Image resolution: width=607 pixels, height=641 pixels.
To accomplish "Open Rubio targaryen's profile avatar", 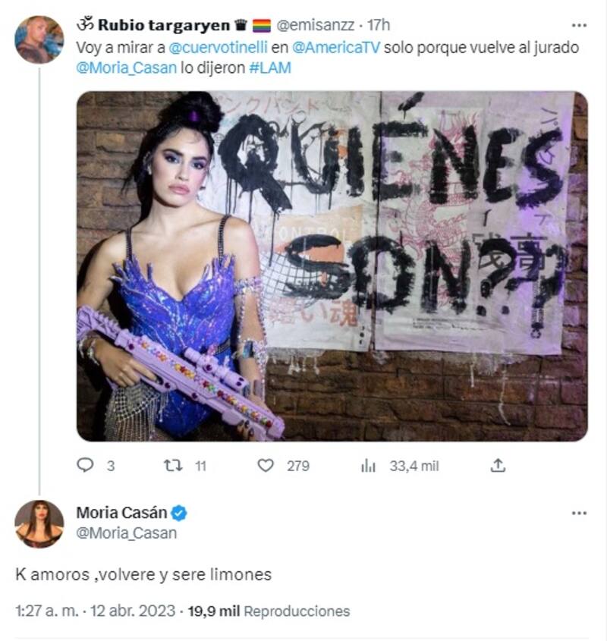I will [x=39, y=39].
